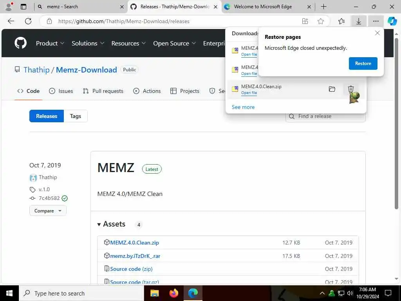Download MEMZ.4.0.Clean.zip asset

tap(135, 243)
